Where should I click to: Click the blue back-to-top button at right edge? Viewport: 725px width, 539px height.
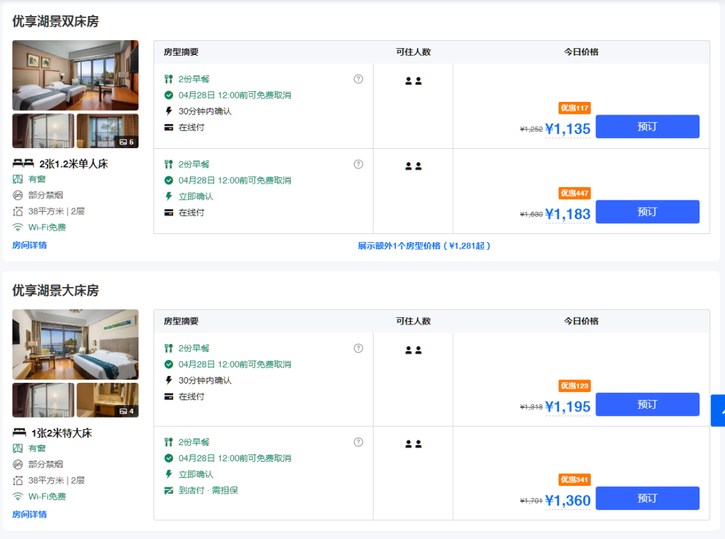pos(718,410)
